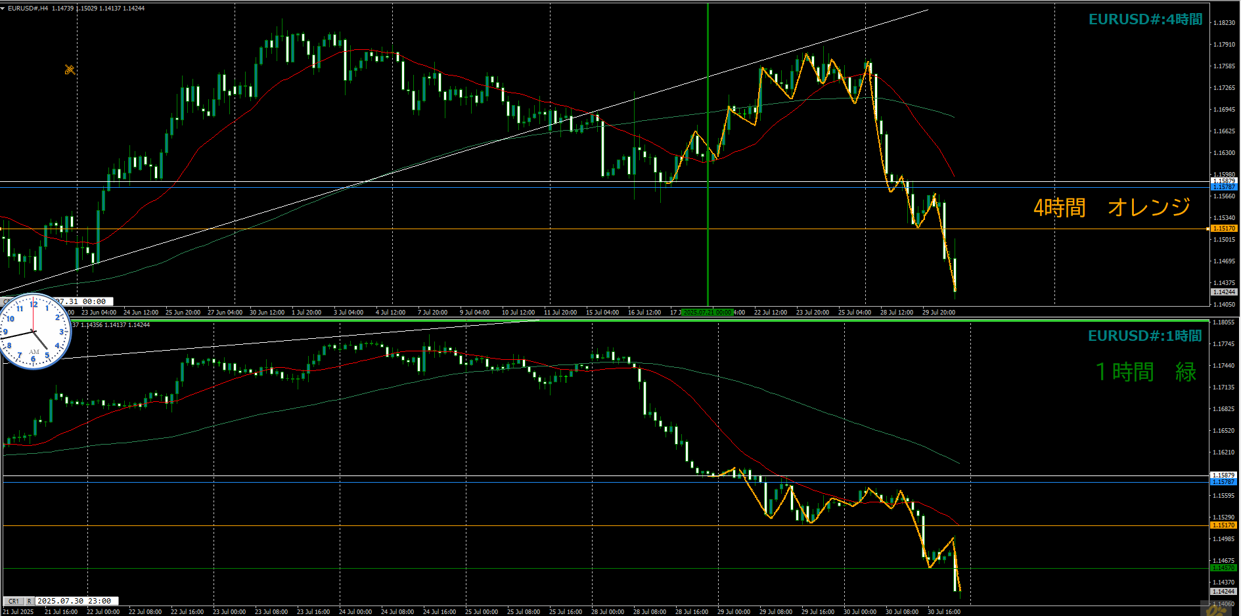Click the 1.17585 price on the H4 scale
The height and width of the screenshot is (616, 1241).
click(1223, 66)
